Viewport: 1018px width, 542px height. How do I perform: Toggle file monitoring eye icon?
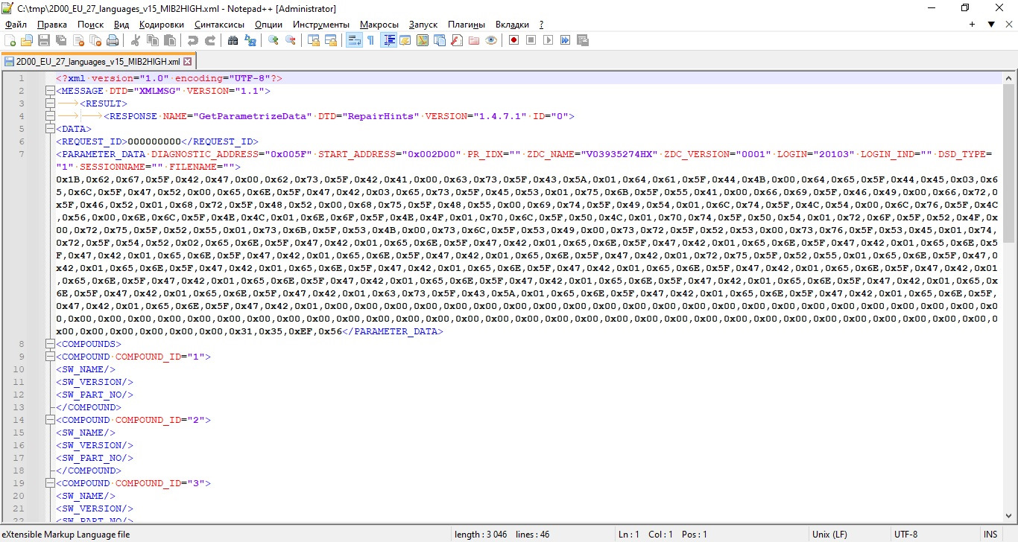(490, 40)
